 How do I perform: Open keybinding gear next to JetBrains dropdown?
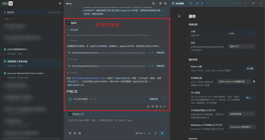point(254,81)
